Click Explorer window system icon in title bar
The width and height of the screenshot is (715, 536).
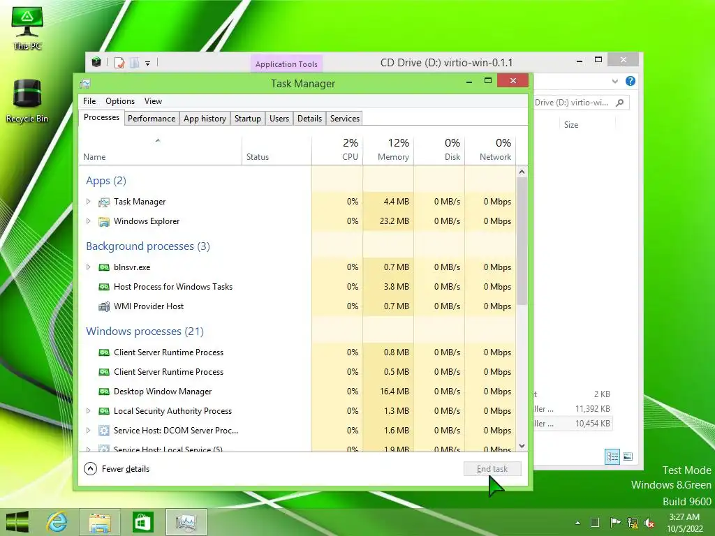[x=96, y=62]
